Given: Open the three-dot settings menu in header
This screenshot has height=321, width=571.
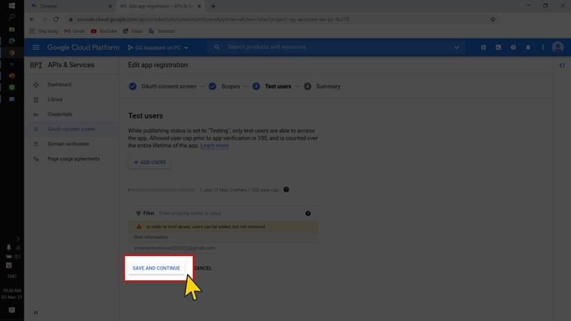Looking at the screenshot, I should click(x=542, y=48).
